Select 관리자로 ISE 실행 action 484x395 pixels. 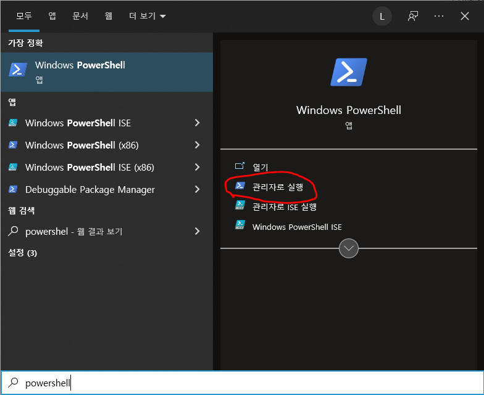(x=284, y=207)
